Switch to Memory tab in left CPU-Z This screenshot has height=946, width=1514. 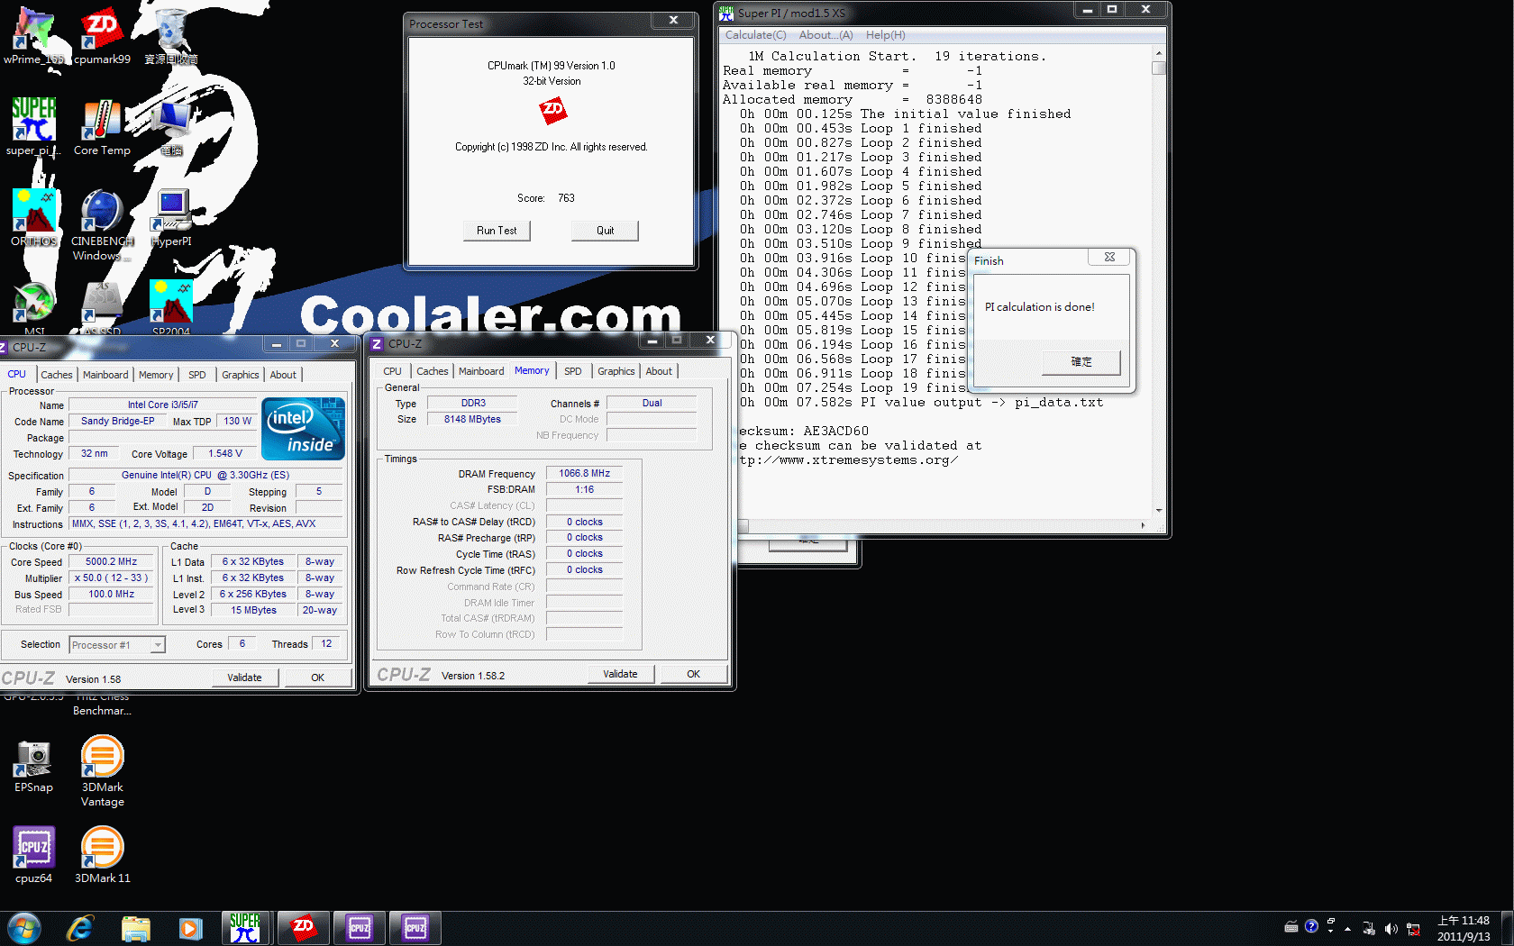coord(156,375)
